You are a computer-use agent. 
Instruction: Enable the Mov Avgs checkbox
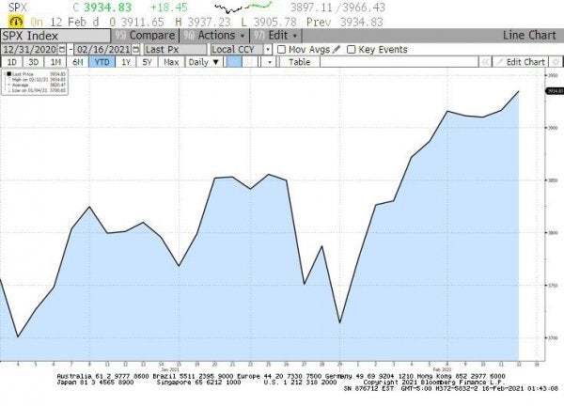(x=282, y=49)
